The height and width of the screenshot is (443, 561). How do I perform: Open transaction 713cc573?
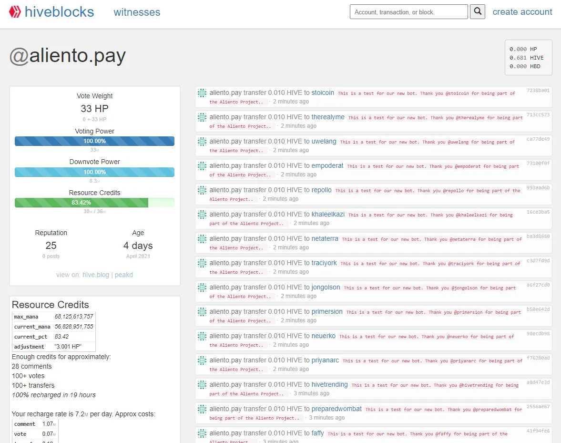click(x=538, y=115)
